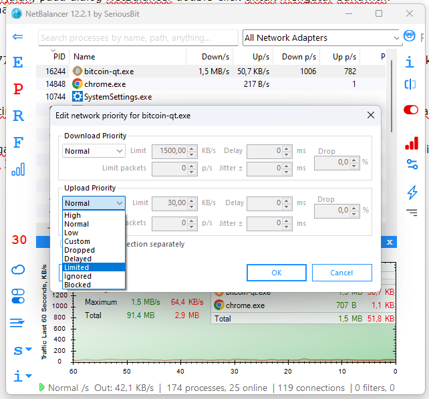This screenshot has width=429, height=399.
Task: Sort by the PID column header
Action: [x=53, y=57]
